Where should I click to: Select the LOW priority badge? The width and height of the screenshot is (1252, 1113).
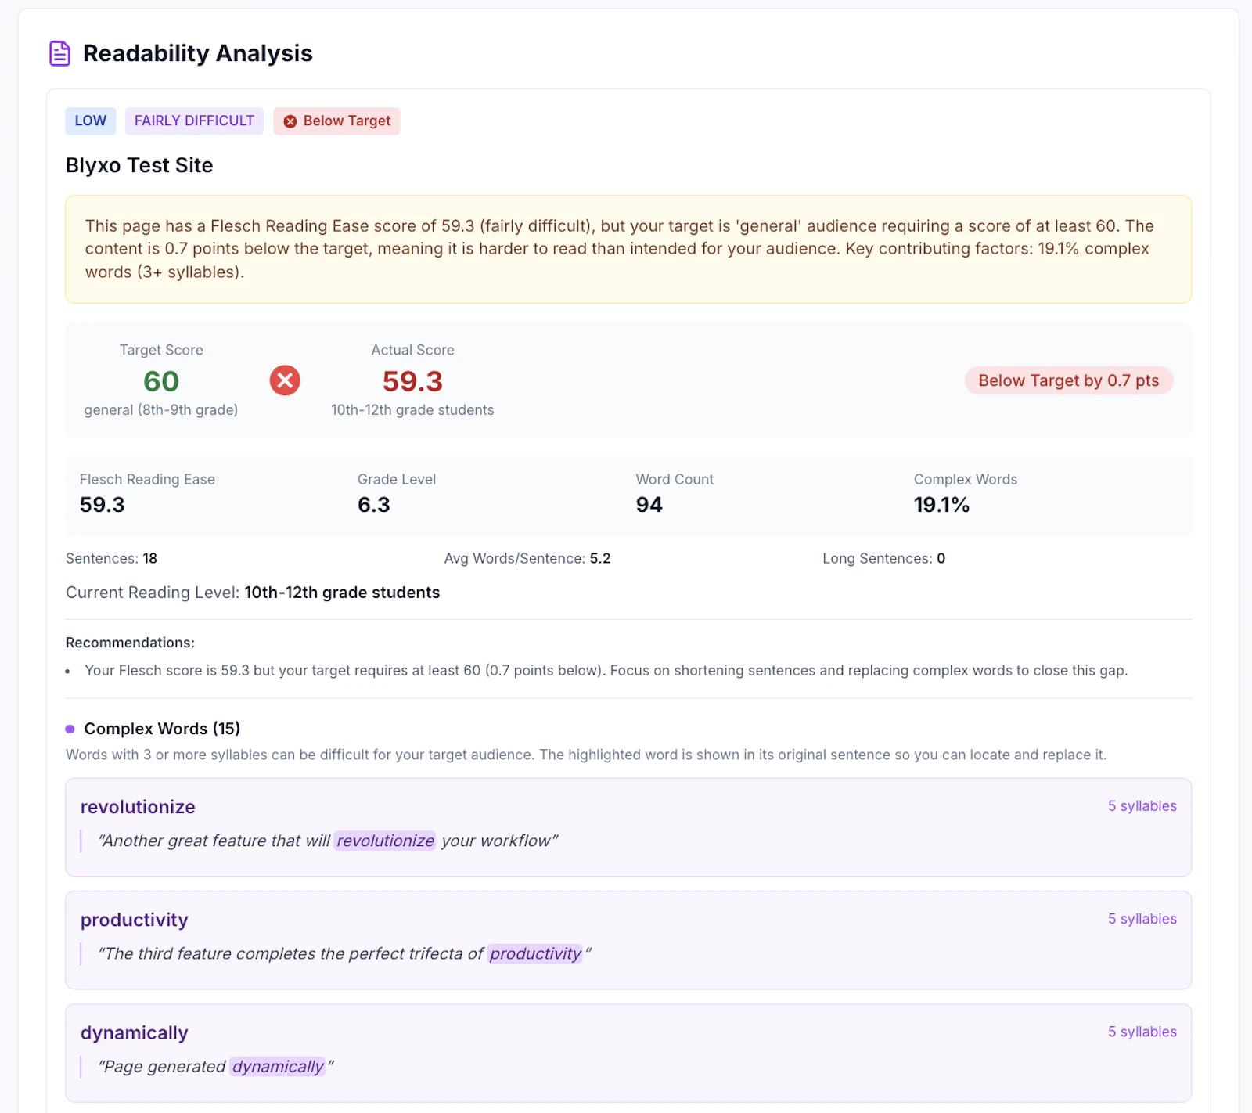point(91,121)
